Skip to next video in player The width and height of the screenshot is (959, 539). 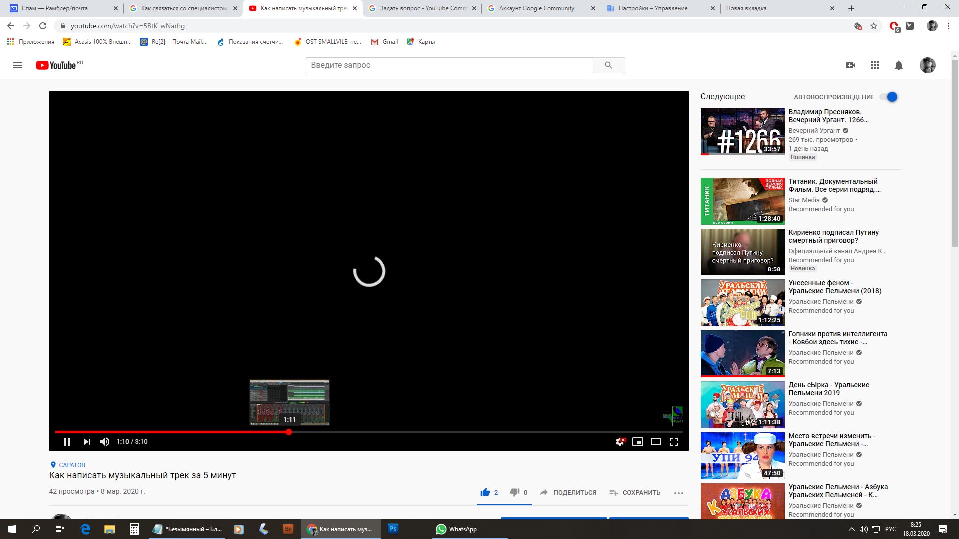(87, 442)
